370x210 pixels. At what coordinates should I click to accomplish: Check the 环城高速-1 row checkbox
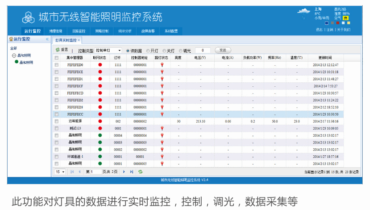pyautogui.click(x=57, y=156)
